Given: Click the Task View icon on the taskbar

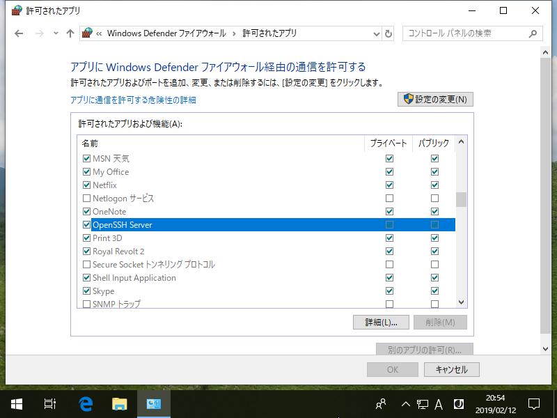Looking at the screenshot, I should click(x=49, y=403).
